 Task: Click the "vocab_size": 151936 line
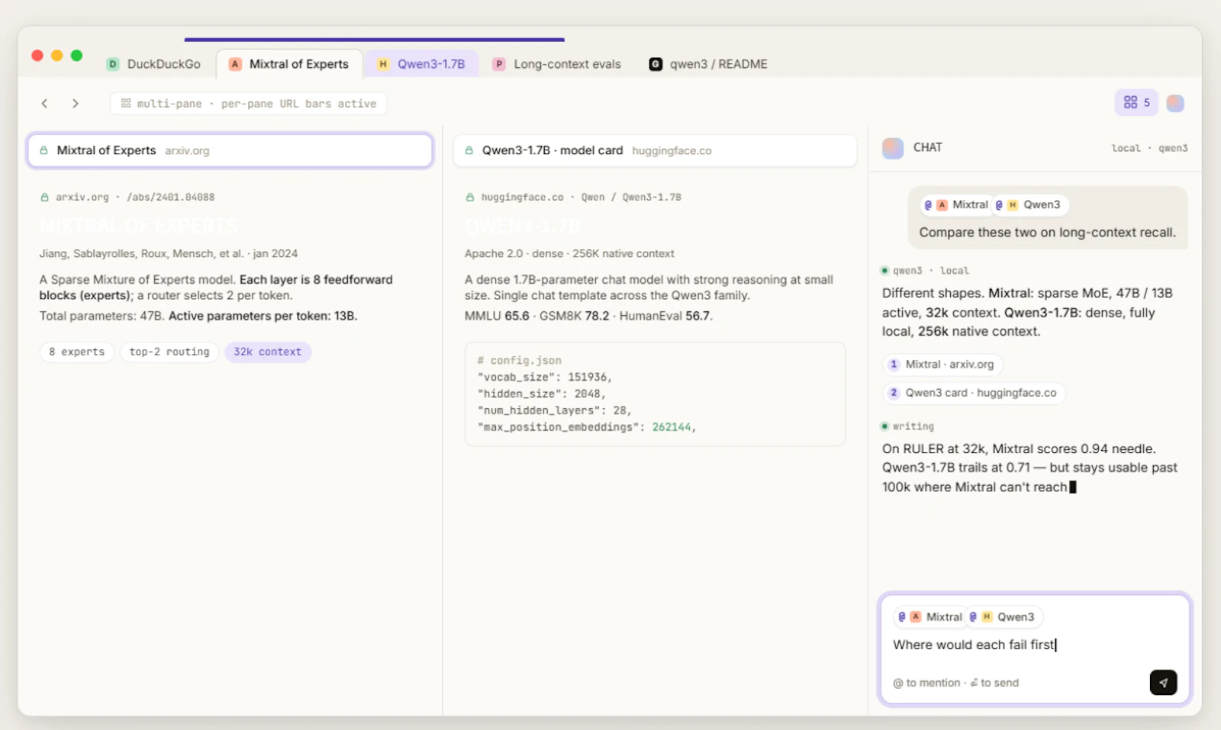545,378
